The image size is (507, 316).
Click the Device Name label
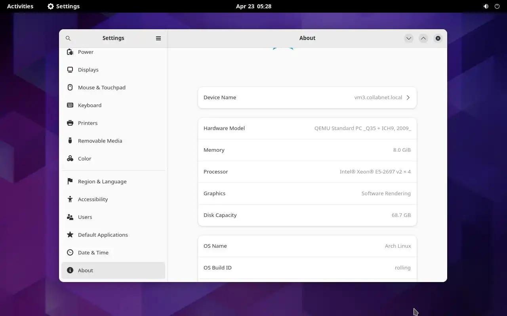[220, 98]
